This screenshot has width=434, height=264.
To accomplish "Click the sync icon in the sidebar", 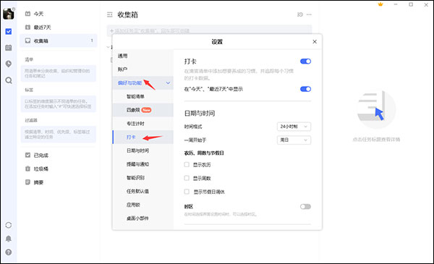I will click(x=9, y=225).
